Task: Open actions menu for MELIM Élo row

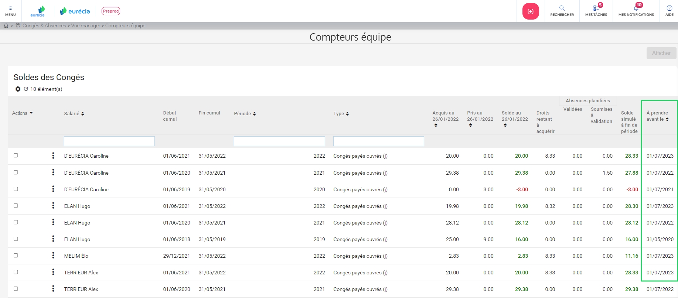Action: (53, 255)
